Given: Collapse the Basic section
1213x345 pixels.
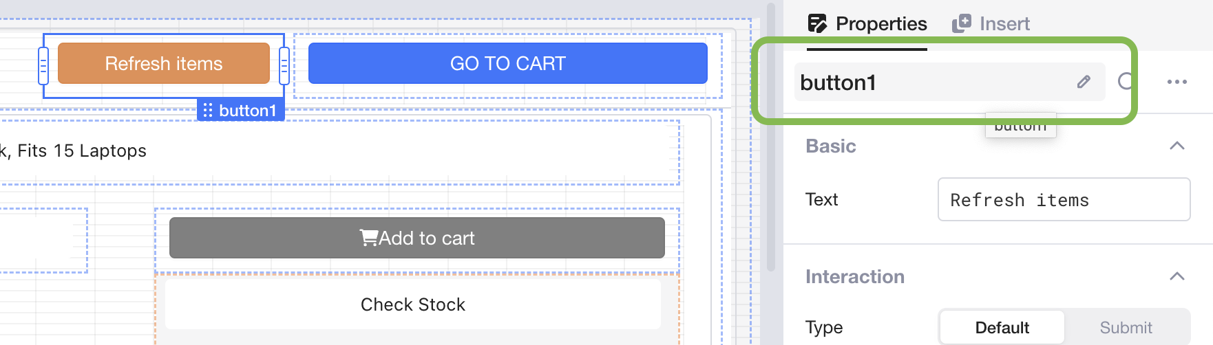Looking at the screenshot, I should pos(1177,146).
